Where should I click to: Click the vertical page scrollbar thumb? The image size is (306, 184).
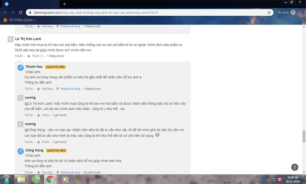[304, 136]
